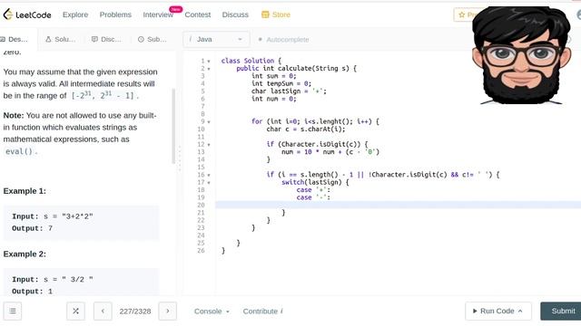The height and width of the screenshot is (326, 581).
Task: Collapse the switch fold at line 17
Action: 209,183
